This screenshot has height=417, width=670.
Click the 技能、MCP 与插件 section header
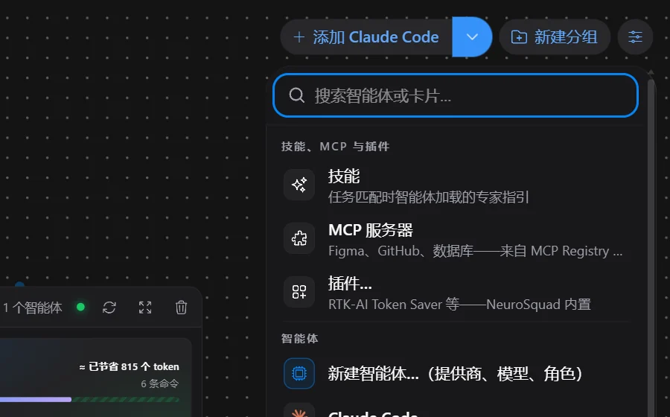336,147
